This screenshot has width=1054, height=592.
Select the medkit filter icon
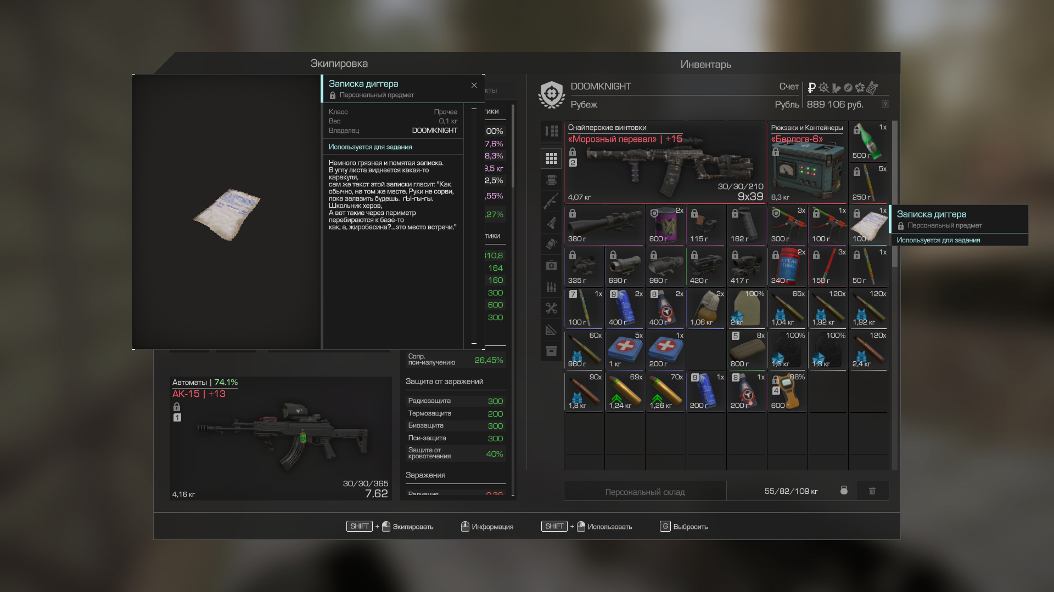click(x=551, y=265)
